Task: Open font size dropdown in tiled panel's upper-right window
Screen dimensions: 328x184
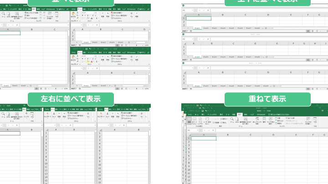Action: point(98,13)
